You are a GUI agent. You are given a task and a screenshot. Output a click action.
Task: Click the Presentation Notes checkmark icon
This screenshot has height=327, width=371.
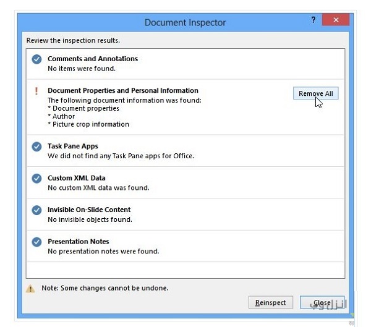(x=36, y=242)
